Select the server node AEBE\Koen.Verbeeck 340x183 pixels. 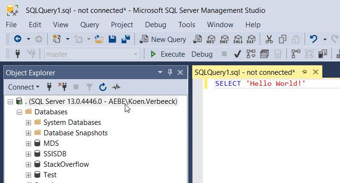tap(101, 102)
